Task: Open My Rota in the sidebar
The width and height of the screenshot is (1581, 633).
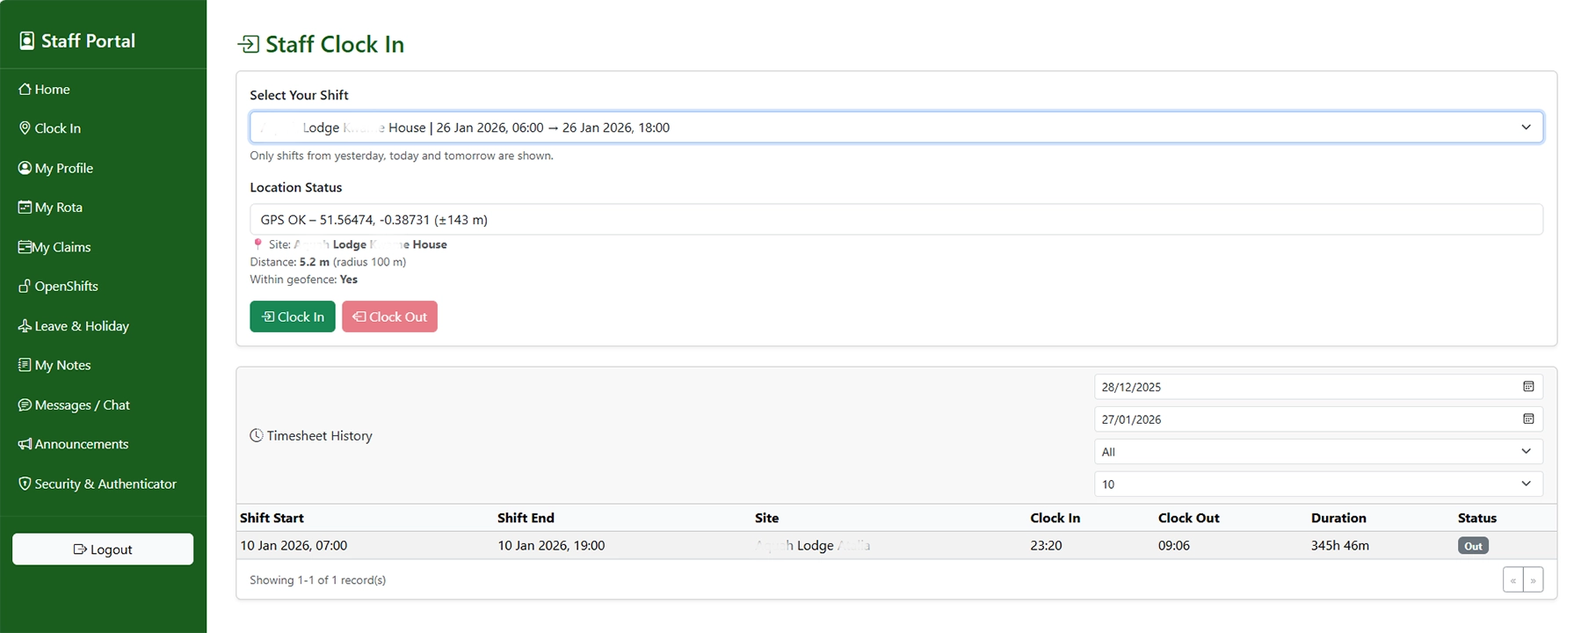Action: click(58, 207)
